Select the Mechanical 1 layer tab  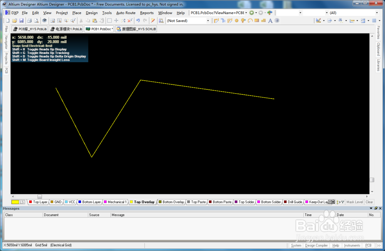115,202
